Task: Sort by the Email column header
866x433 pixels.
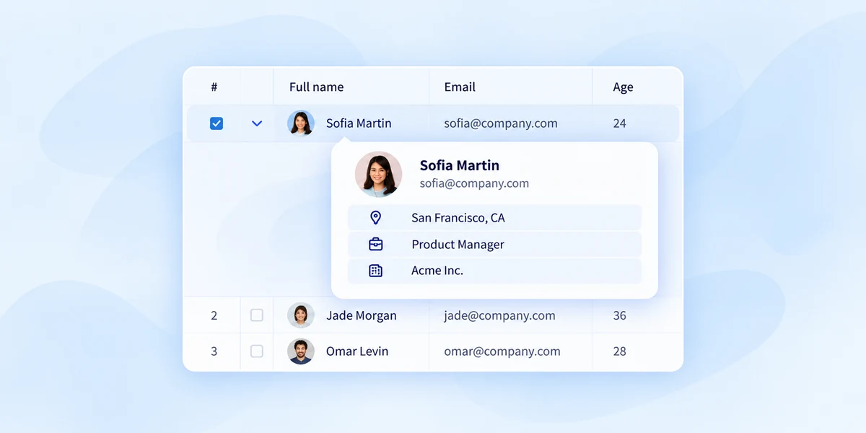Action: (460, 87)
